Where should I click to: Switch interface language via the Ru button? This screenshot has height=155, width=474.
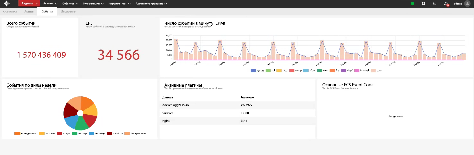(435, 4)
